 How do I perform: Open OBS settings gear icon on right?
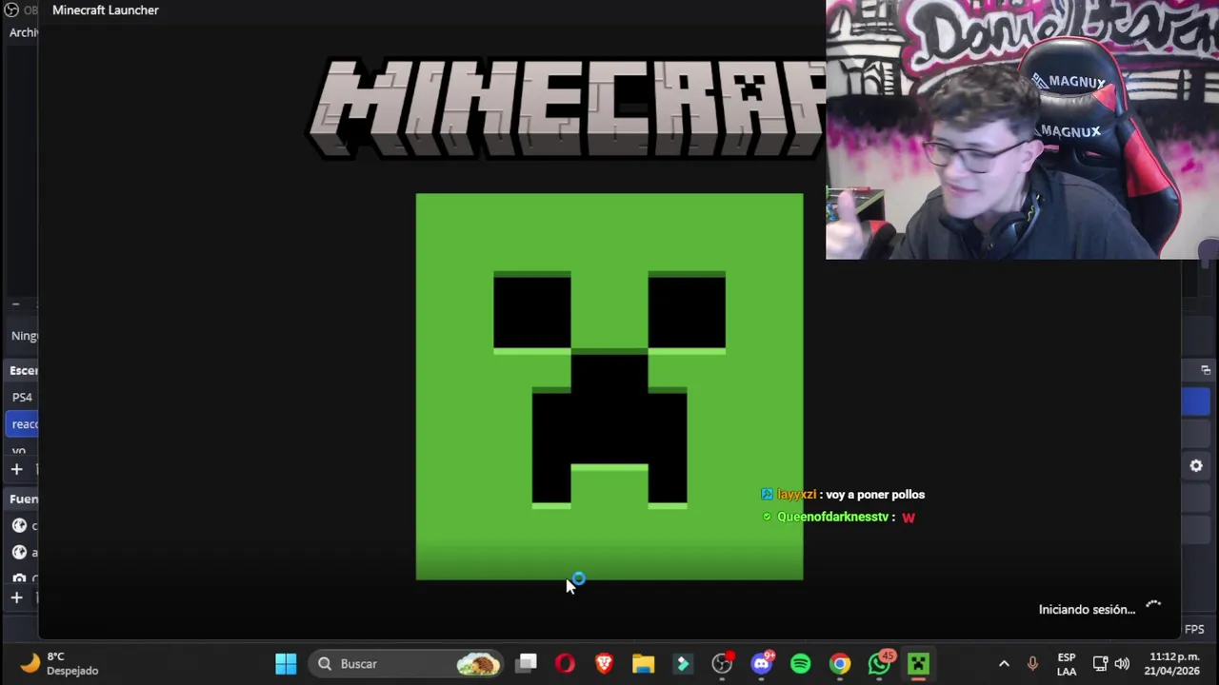1196,465
